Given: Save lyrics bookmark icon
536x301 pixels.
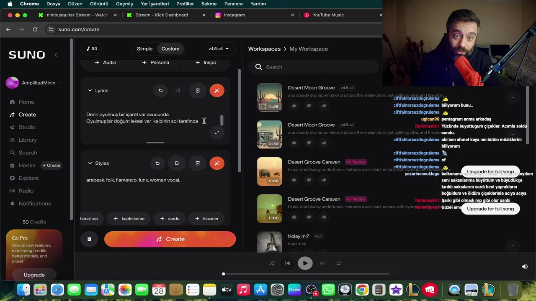Looking at the screenshot, I should [x=178, y=90].
